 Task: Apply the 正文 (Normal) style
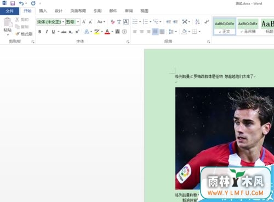pyautogui.click(x=225, y=26)
